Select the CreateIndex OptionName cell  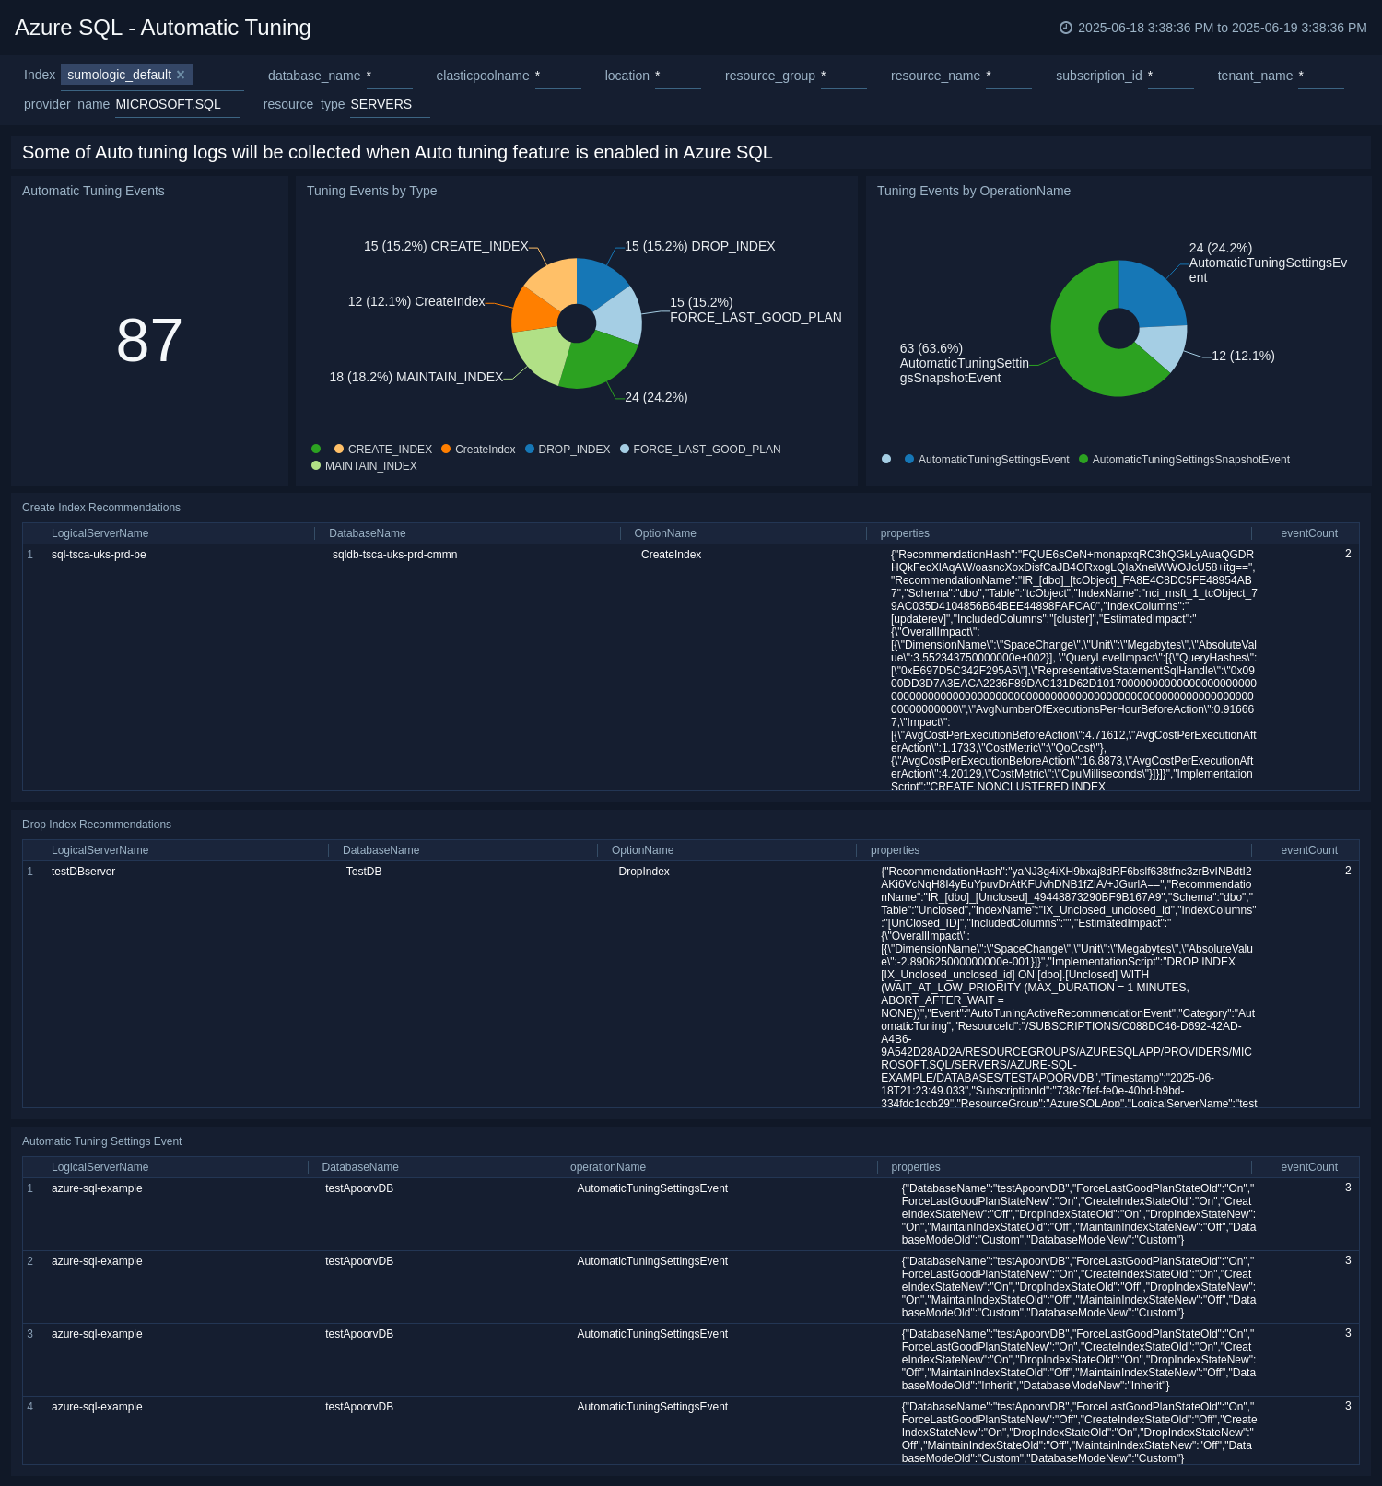point(671,555)
